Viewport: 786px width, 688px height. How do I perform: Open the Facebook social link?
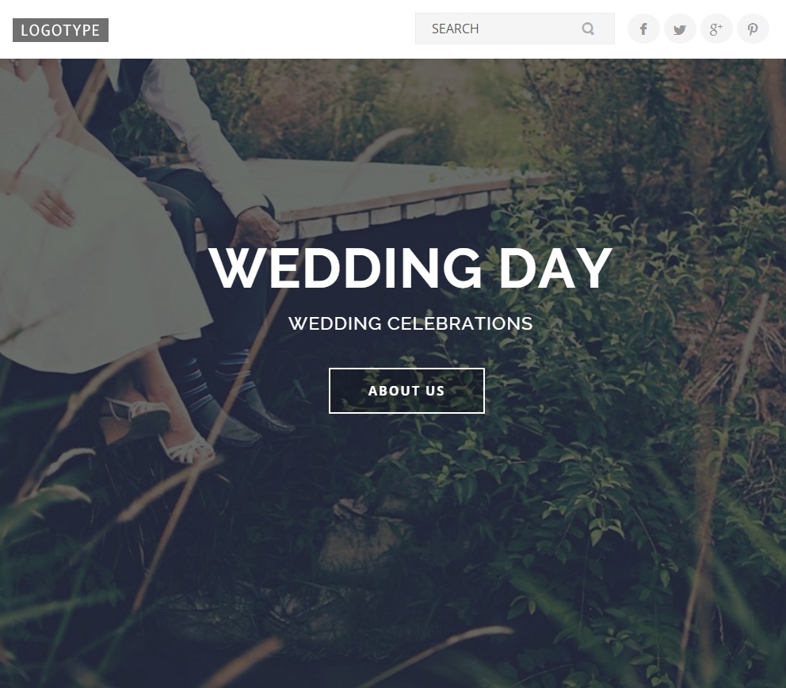click(643, 29)
